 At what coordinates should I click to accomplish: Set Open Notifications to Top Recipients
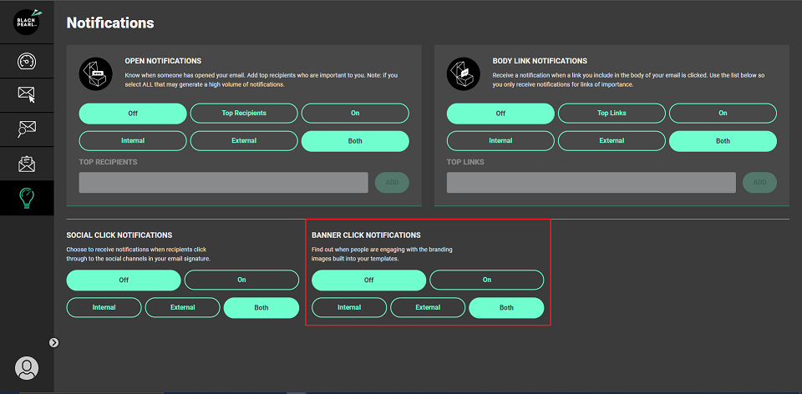[244, 114]
